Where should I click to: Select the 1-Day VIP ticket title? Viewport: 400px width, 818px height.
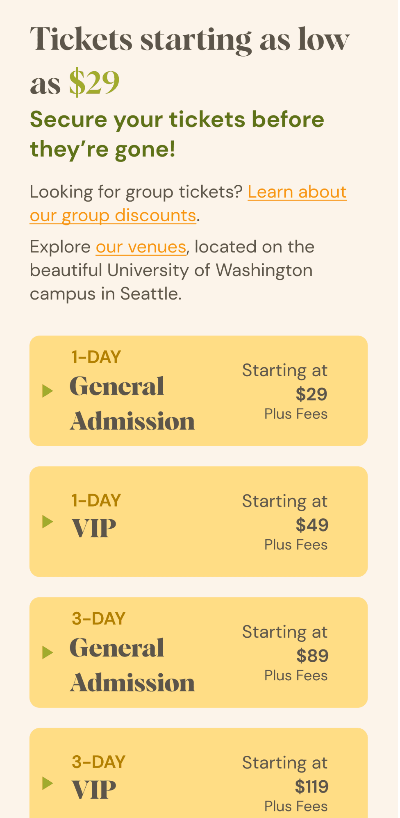[94, 528]
